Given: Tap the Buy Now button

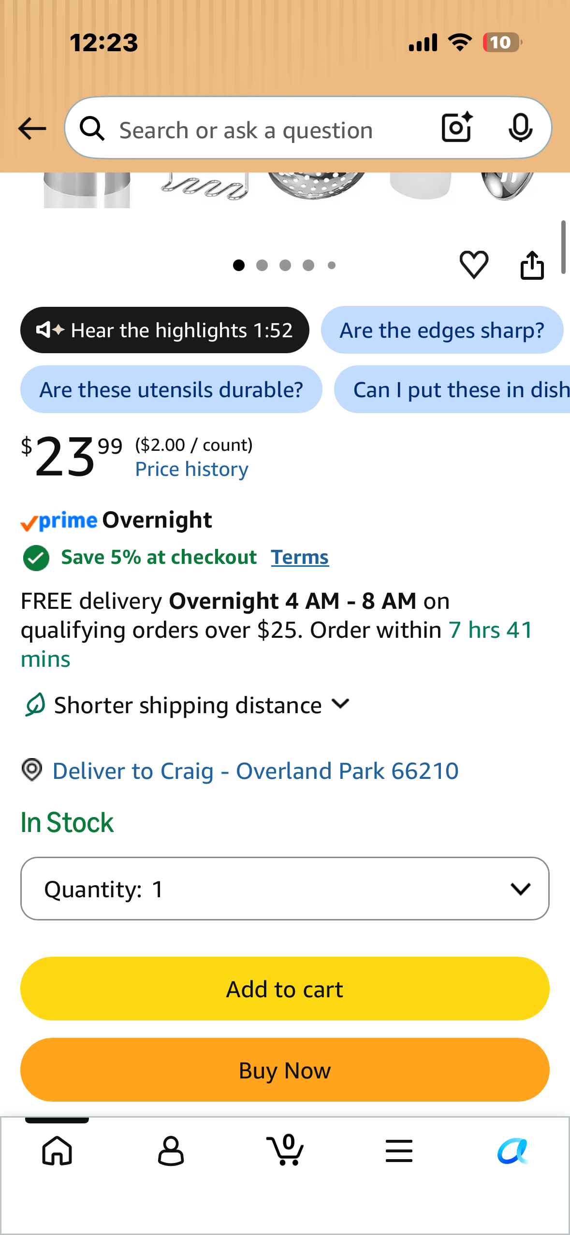Looking at the screenshot, I should click(x=285, y=1070).
